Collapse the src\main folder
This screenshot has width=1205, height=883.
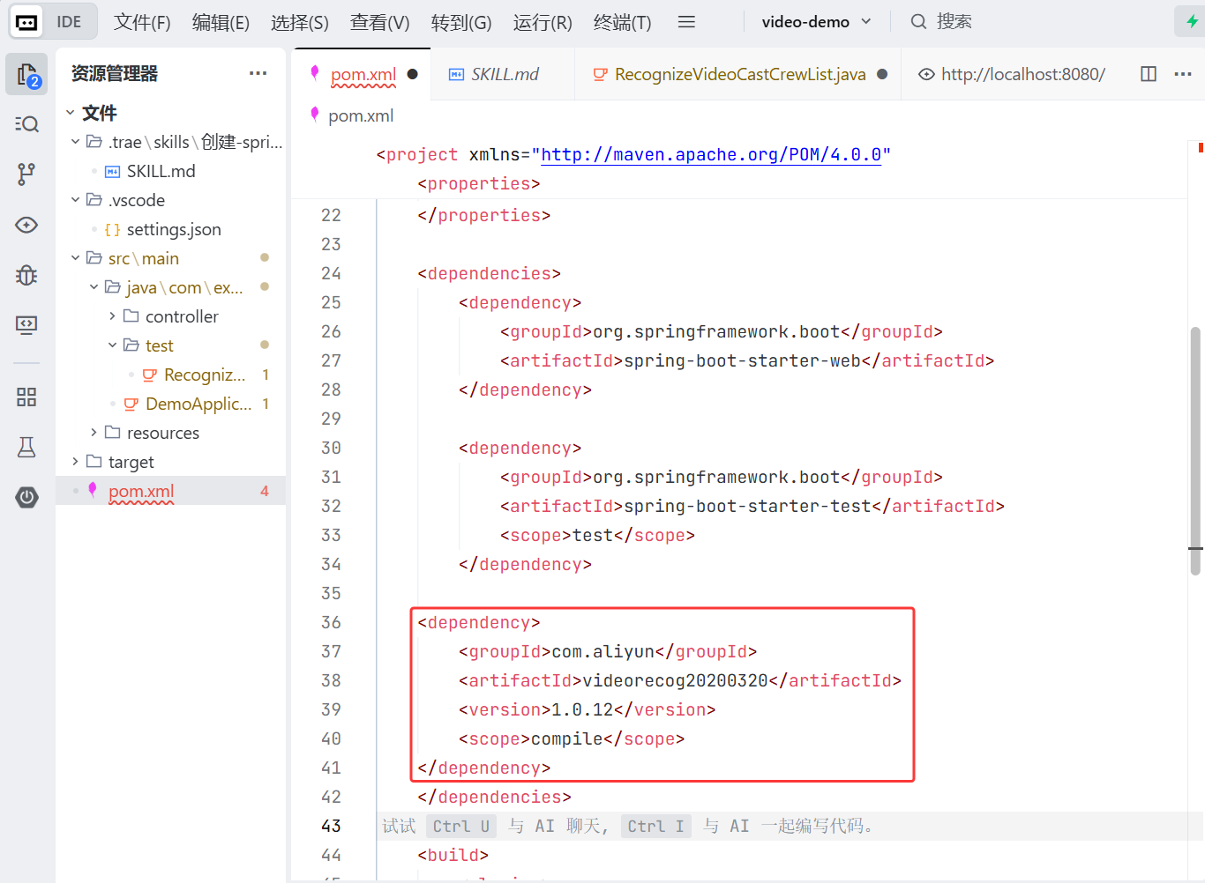[x=76, y=258]
